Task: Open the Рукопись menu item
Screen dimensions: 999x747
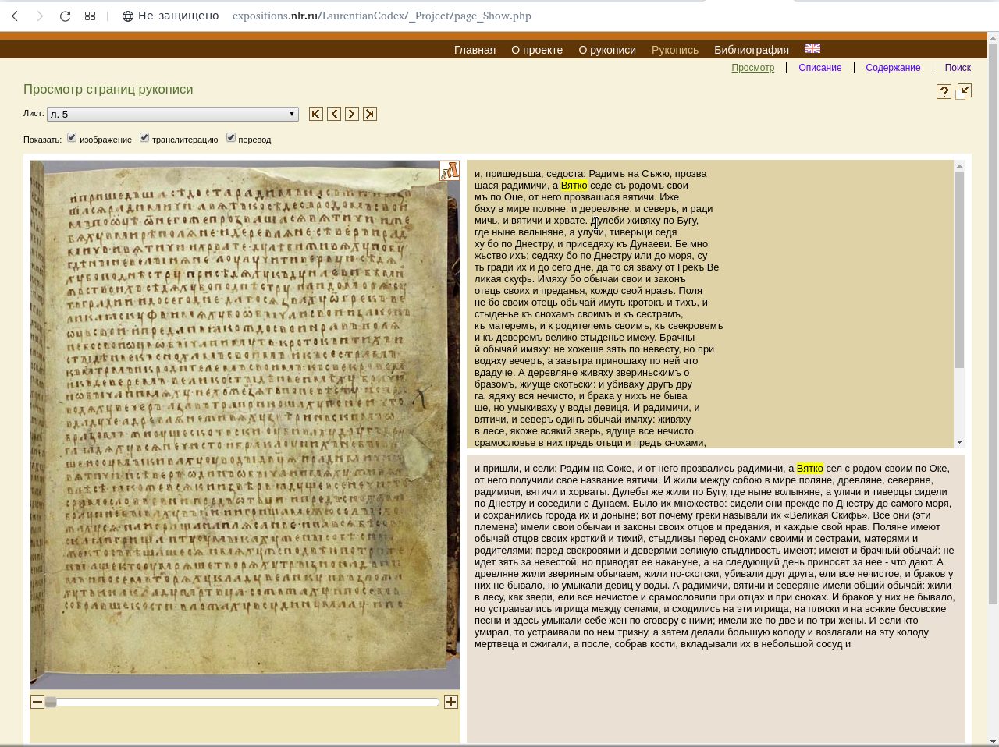Action: [675, 50]
